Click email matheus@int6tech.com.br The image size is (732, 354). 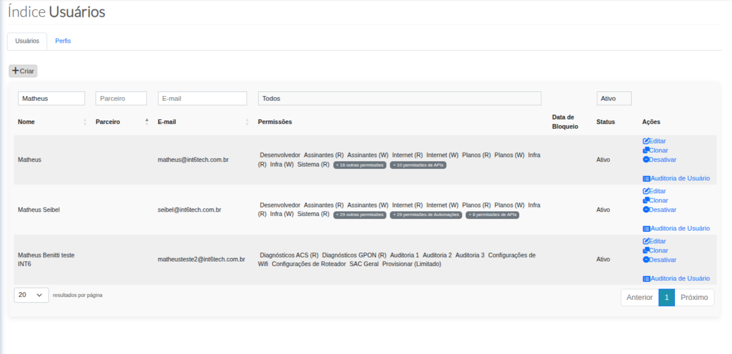(193, 160)
